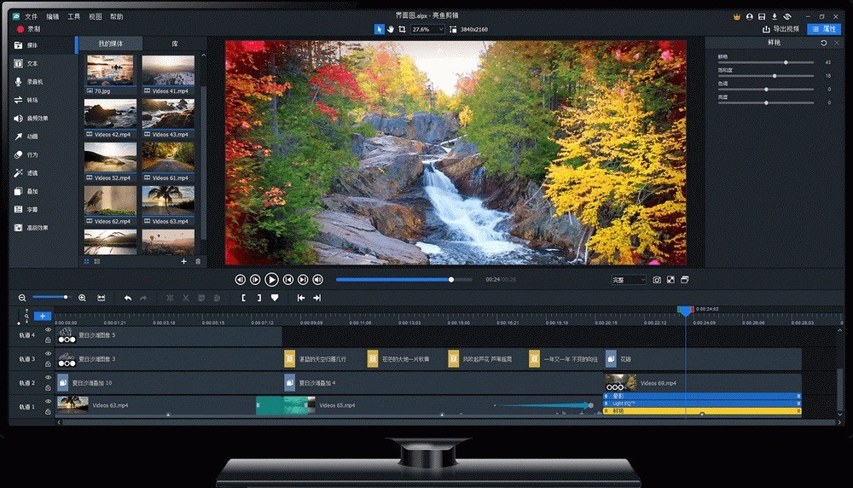Image resolution: width=853 pixels, height=488 pixels.
Task: Open the 文件 menu
Action: pyautogui.click(x=32, y=16)
